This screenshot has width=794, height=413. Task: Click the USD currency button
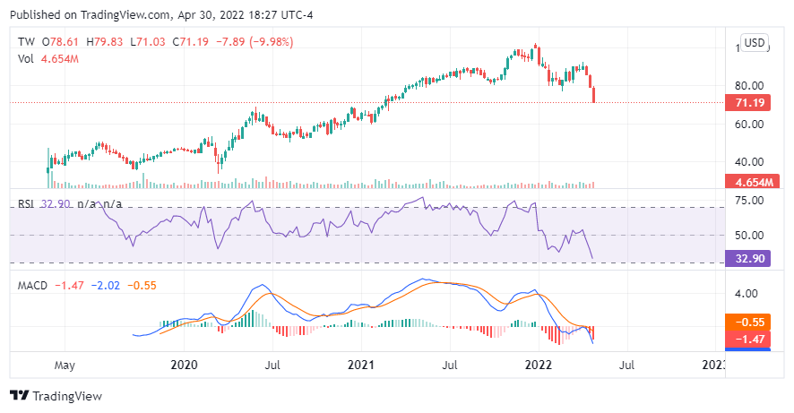(x=755, y=42)
